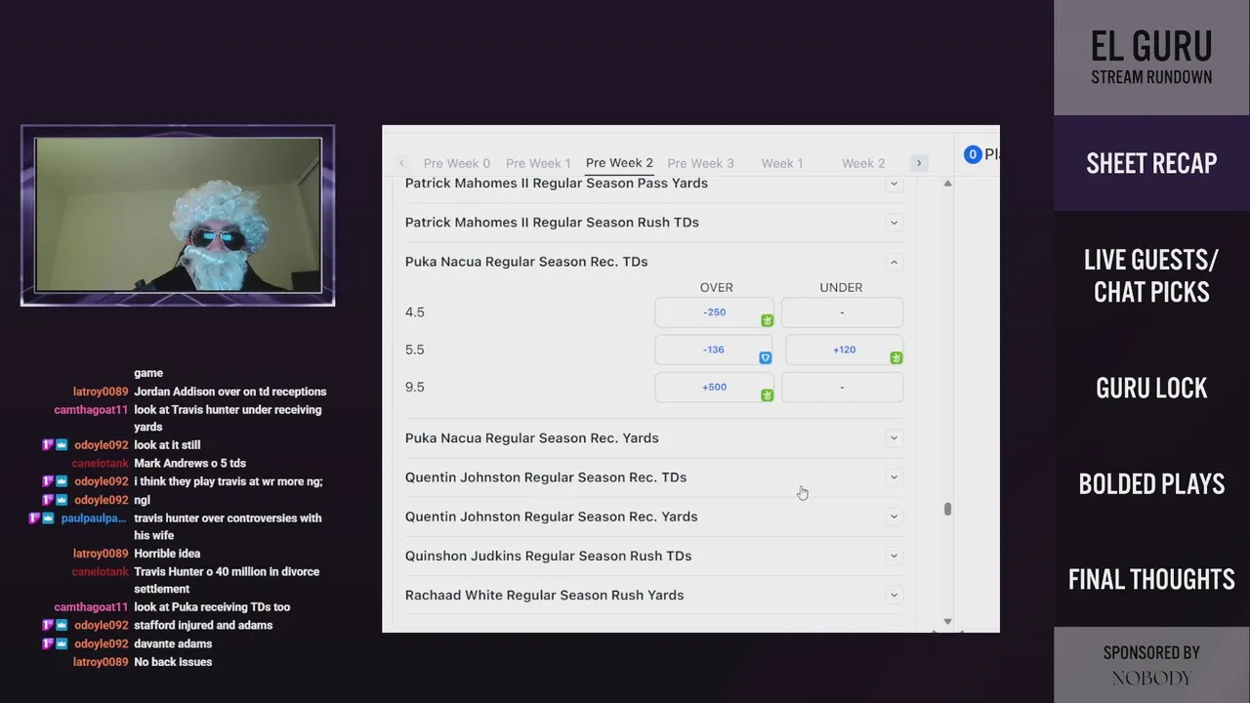1250x703 pixels.
Task: Click the vertical scrollbar thumb
Action: pos(947,509)
